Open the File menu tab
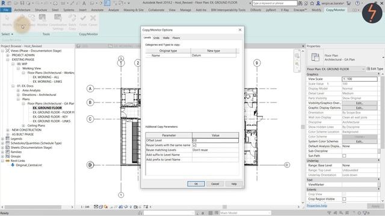Image resolution: width=385 pixels, height=216 pixels. 5,10
